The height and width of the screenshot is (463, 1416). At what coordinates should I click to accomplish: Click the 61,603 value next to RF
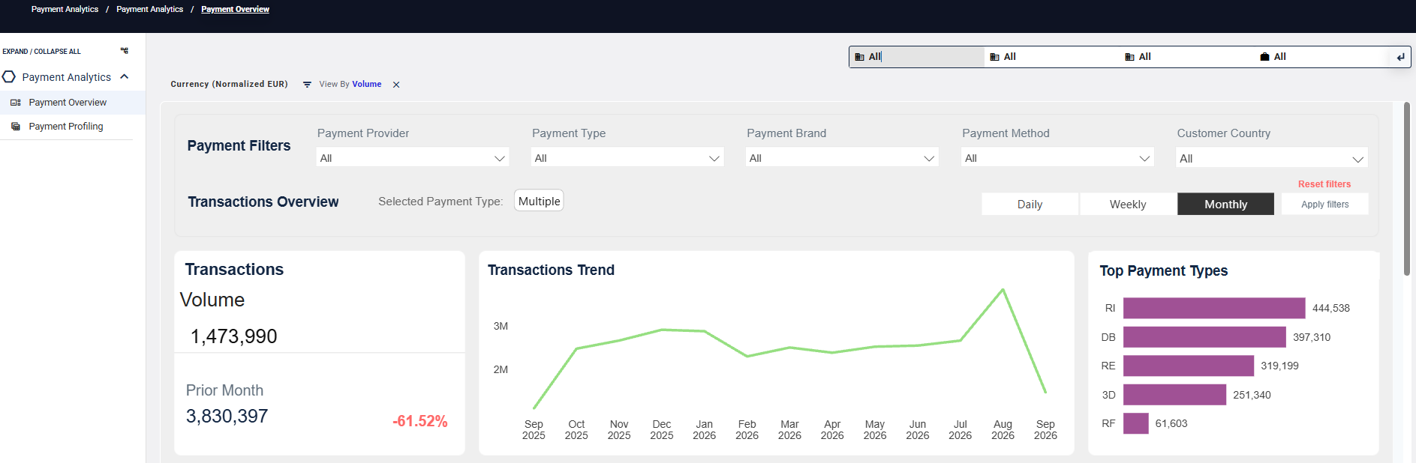[1171, 423]
